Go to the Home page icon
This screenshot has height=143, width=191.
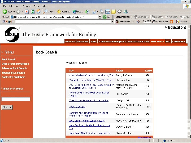tap(38, 12)
